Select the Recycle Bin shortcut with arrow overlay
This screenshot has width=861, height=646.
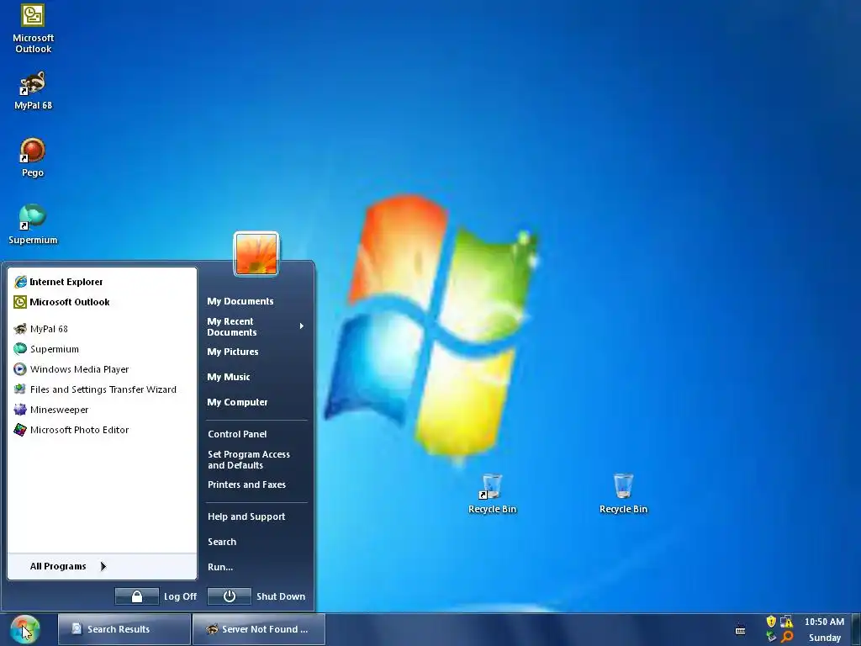pyautogui.click(x=492, y=494)
